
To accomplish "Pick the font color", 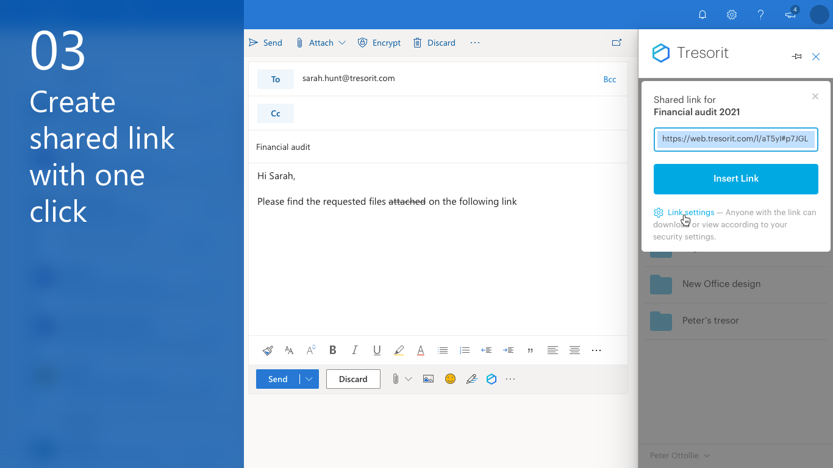I will point(421,350).
